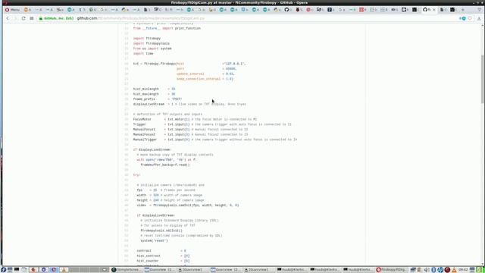Click the 'FocusMotor' definition line
The width and height of the screenshot is (485, 273).
pos(195,119)
